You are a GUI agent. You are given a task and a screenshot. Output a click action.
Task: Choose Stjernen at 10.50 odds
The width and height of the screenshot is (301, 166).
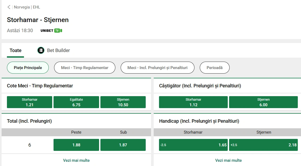click(123, 102)
